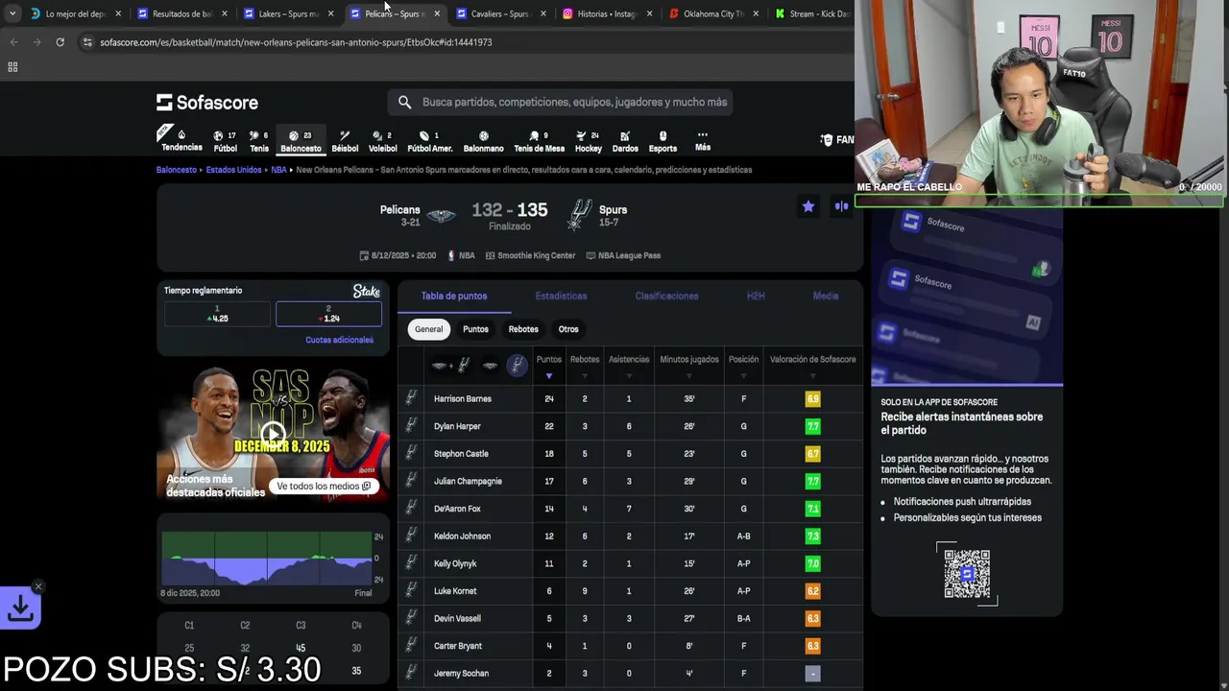
Task: Click the Pelicans team logo in header
Action: click(442, 215)
